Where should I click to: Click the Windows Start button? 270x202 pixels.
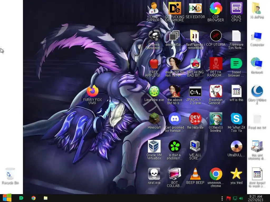(7, 198)
